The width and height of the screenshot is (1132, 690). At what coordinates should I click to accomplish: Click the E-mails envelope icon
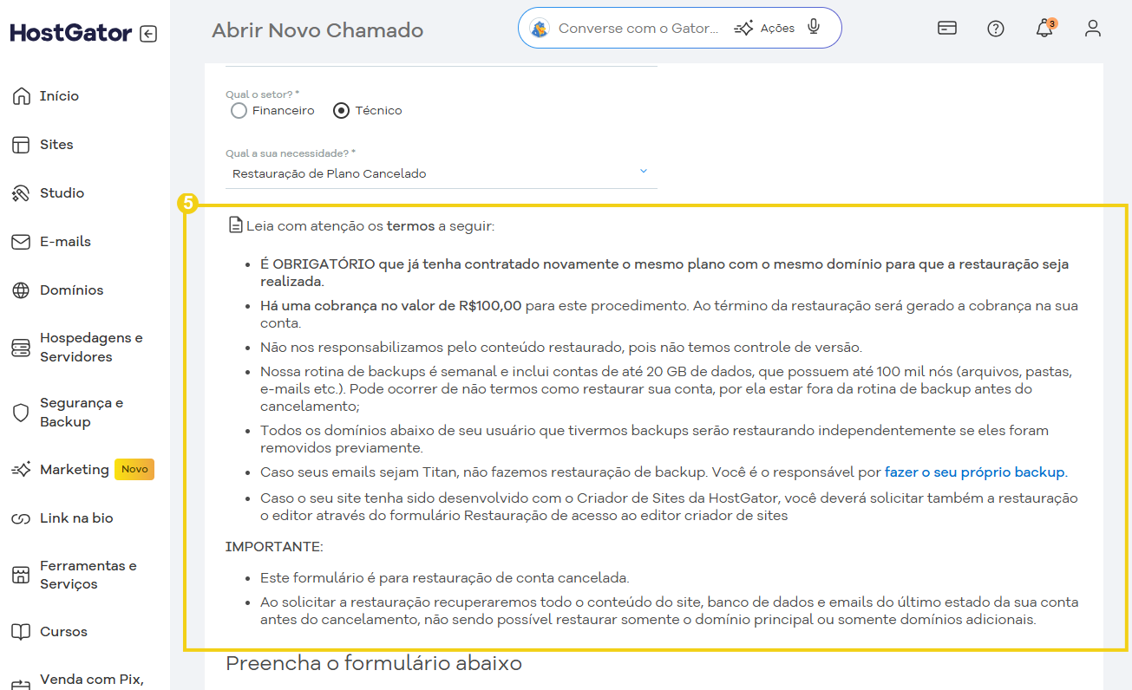pyautogui.click(x=21, y=242)
